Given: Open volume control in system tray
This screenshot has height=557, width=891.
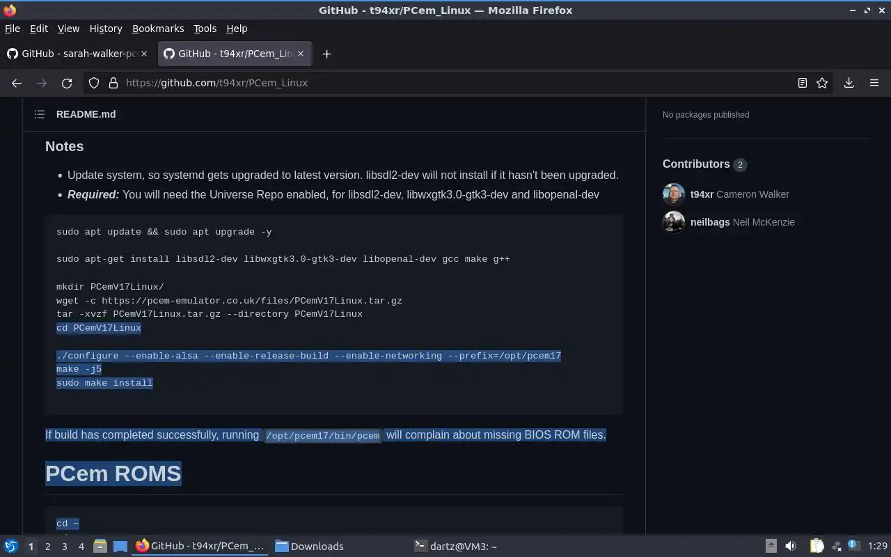Looking at the screenshot, I should [791, 547].
